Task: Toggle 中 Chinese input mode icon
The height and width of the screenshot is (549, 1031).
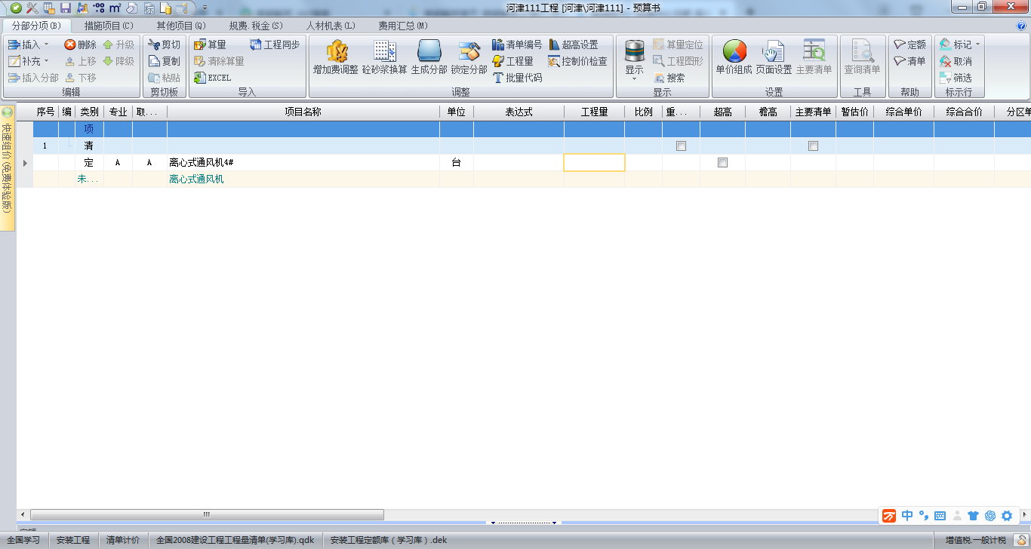Action: pyautogui.click(x=907, y=516)
